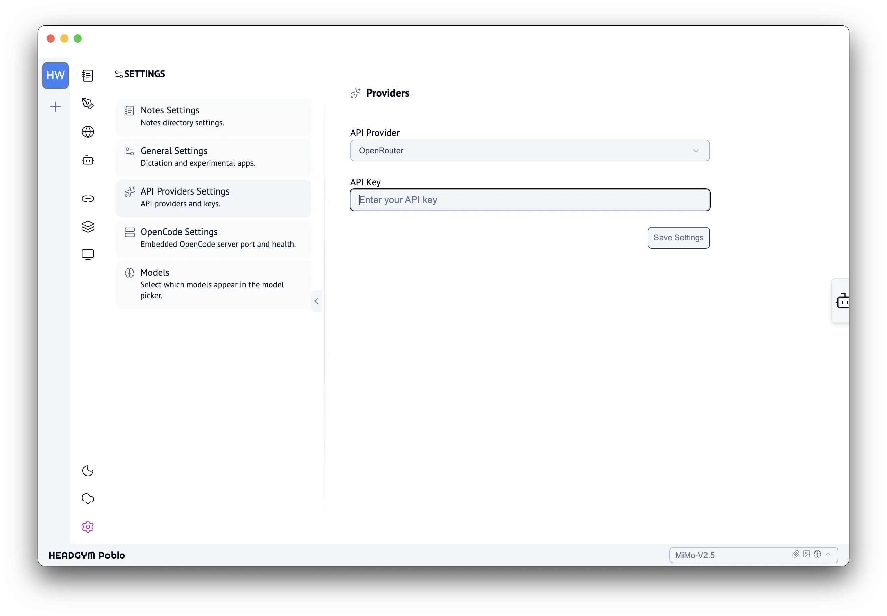887x616 pixels.
Task: Open the monitor display icon
Action: click(x=88, y=255)
